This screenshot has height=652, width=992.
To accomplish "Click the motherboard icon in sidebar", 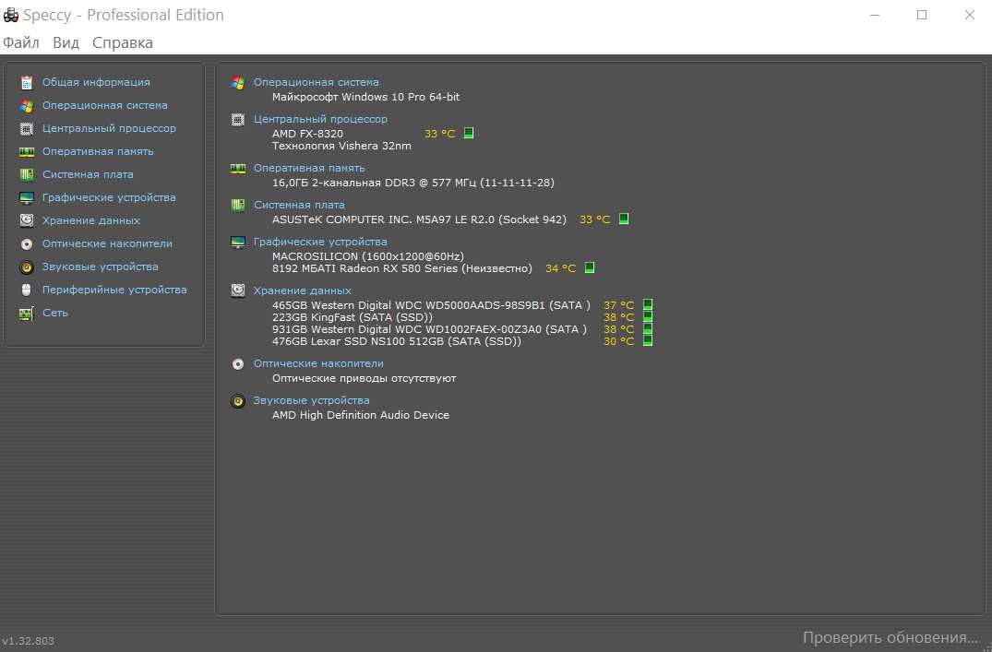I will 27,174.
